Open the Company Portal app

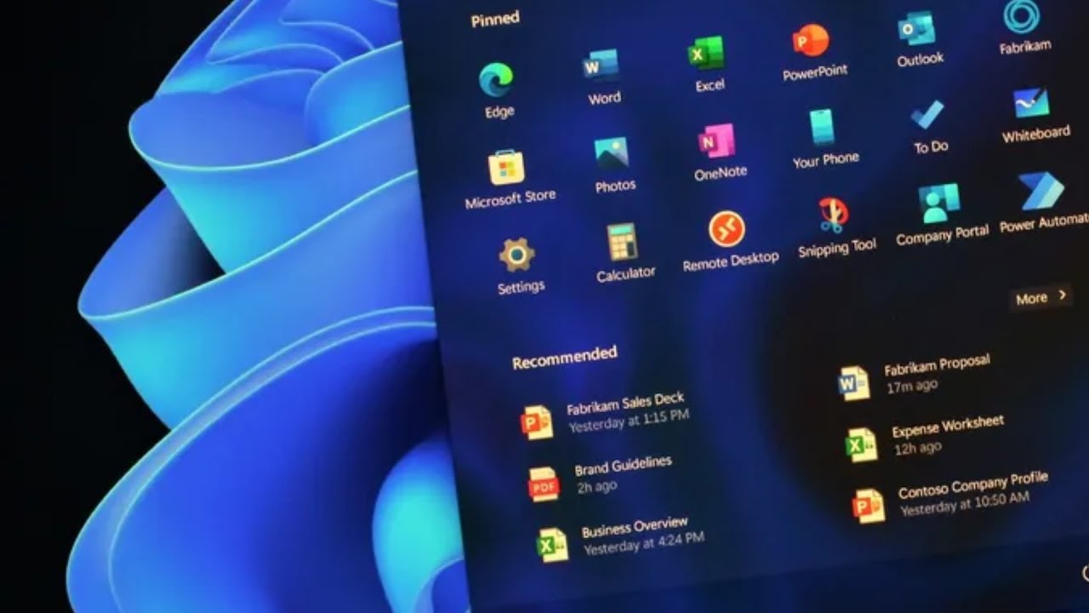tap(938, 203)
